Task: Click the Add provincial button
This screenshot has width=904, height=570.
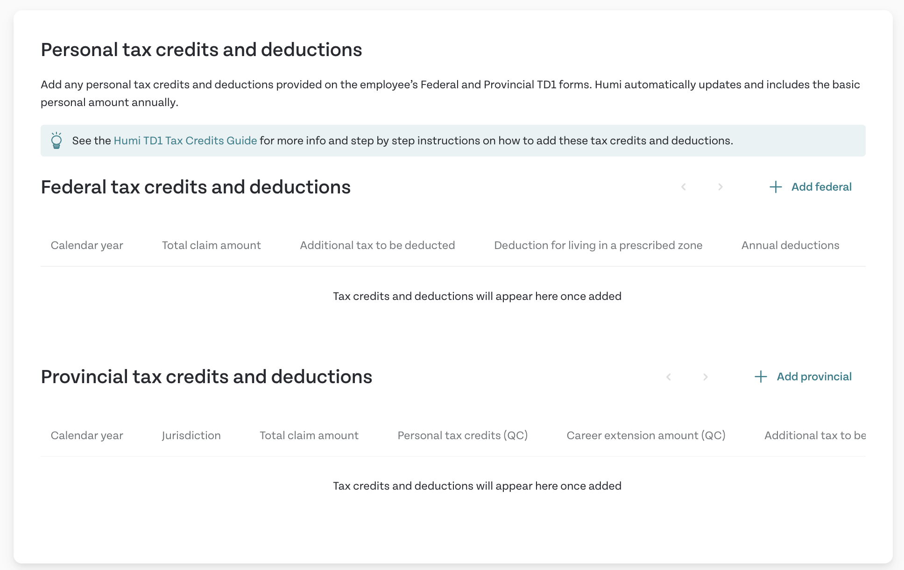Action: coord(803,377)
